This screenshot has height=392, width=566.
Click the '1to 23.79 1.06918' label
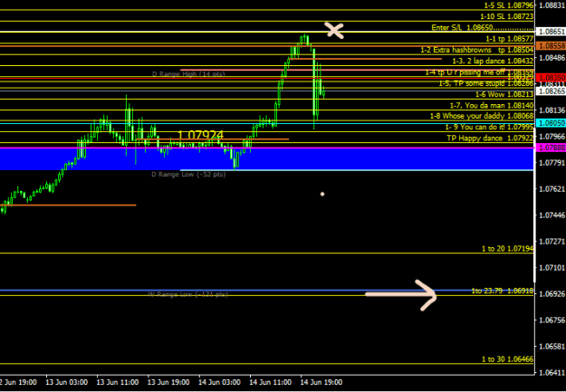503,291
